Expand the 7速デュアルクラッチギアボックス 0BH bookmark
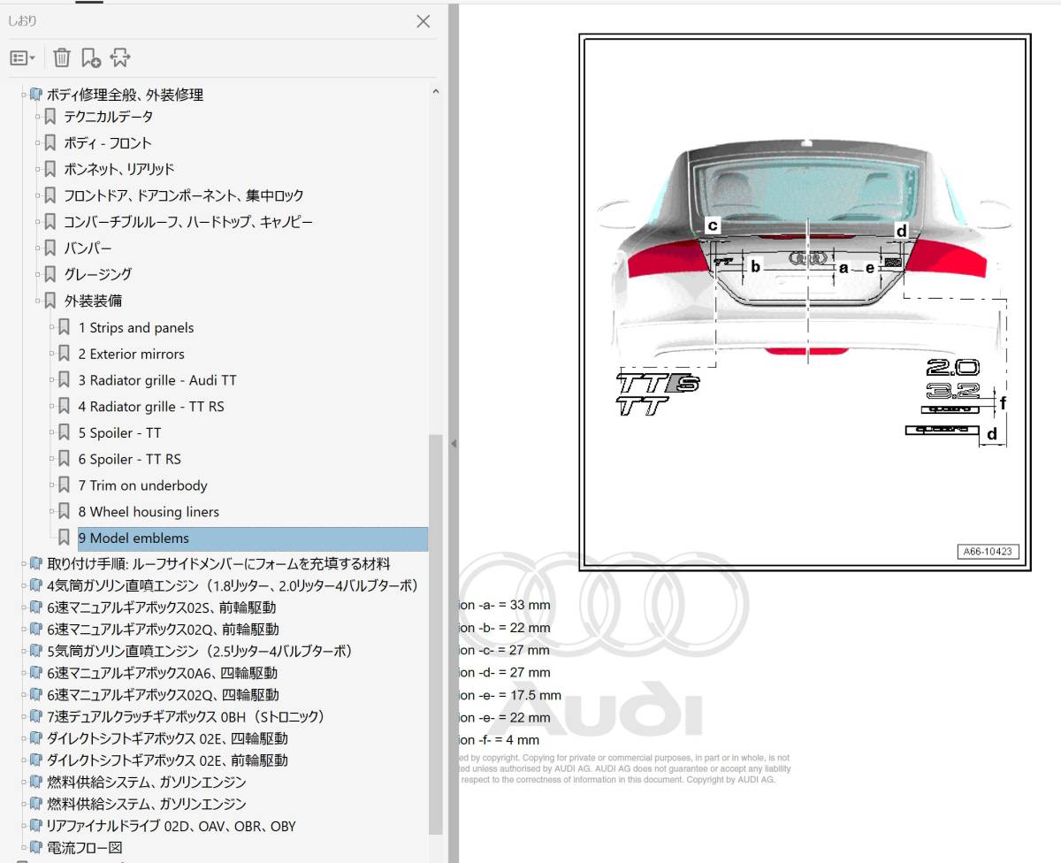This screenshot has height=863, width=1061. 24,716
